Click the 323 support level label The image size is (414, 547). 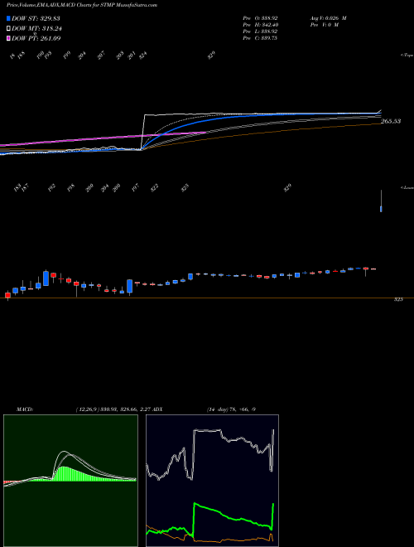point(398,299)
